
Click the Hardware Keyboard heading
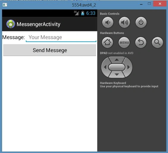point(113,83)
